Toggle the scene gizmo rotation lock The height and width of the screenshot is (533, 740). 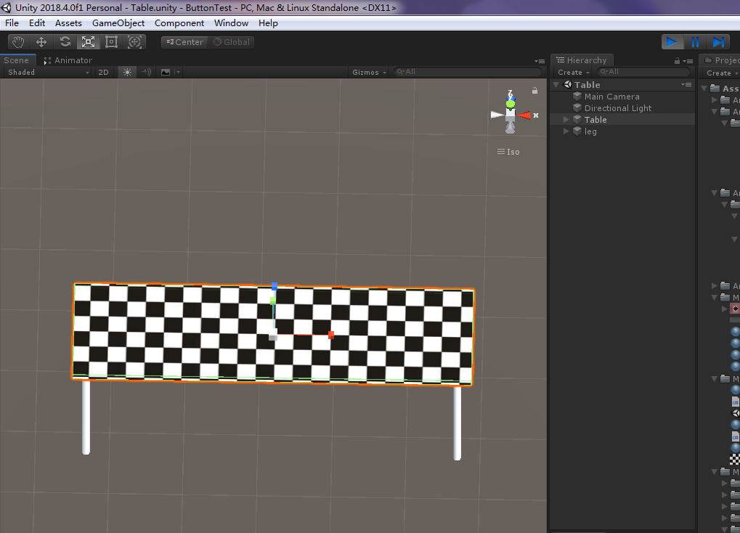[x=534, y=91]
